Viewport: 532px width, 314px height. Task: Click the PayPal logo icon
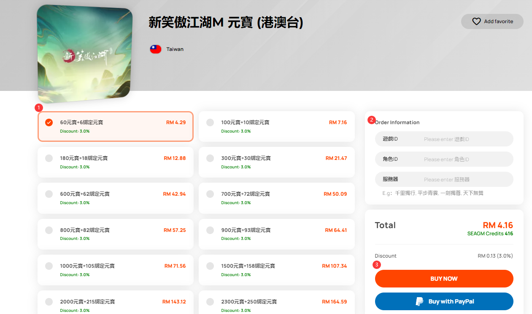[x=419, y=301]
